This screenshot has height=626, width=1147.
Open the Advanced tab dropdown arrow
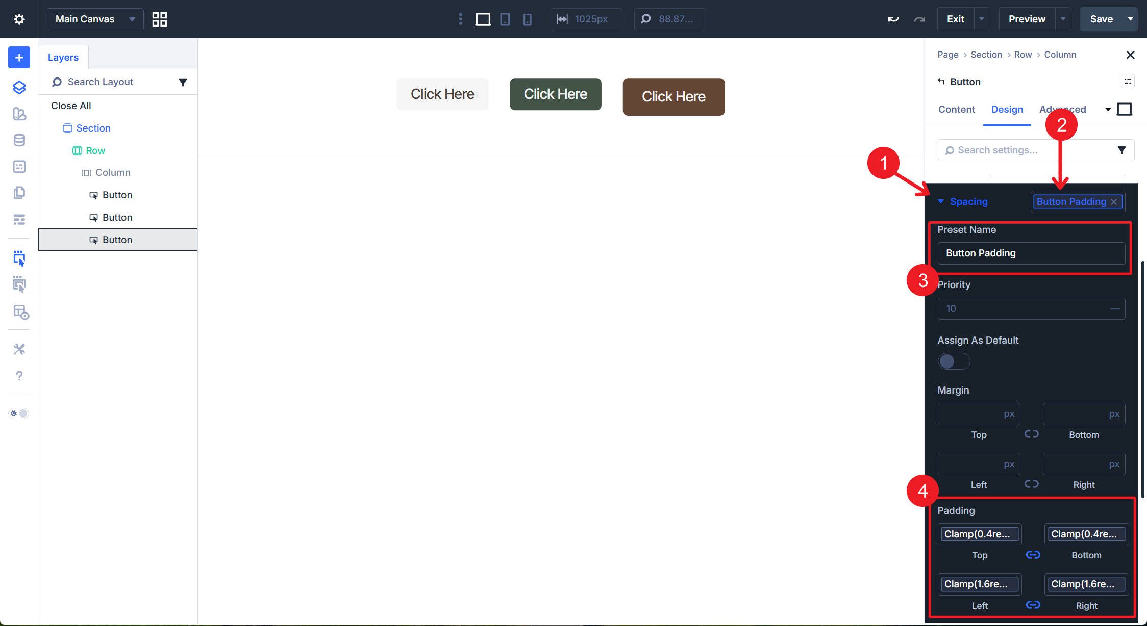[1108, 109]
